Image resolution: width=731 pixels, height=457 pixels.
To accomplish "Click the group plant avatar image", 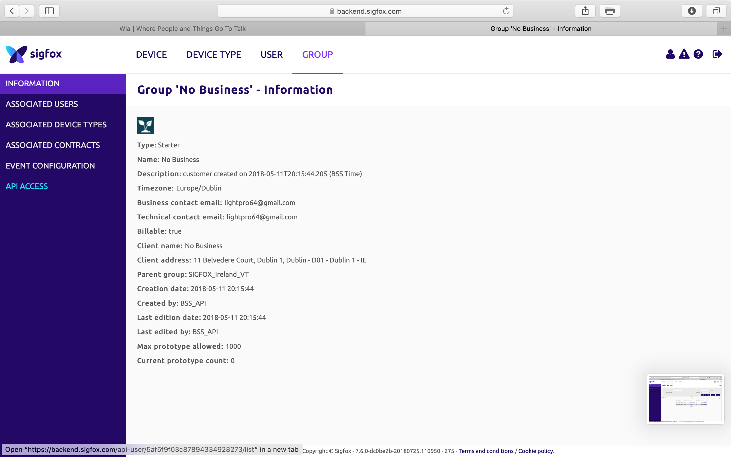I will click(x=146, y=126).
